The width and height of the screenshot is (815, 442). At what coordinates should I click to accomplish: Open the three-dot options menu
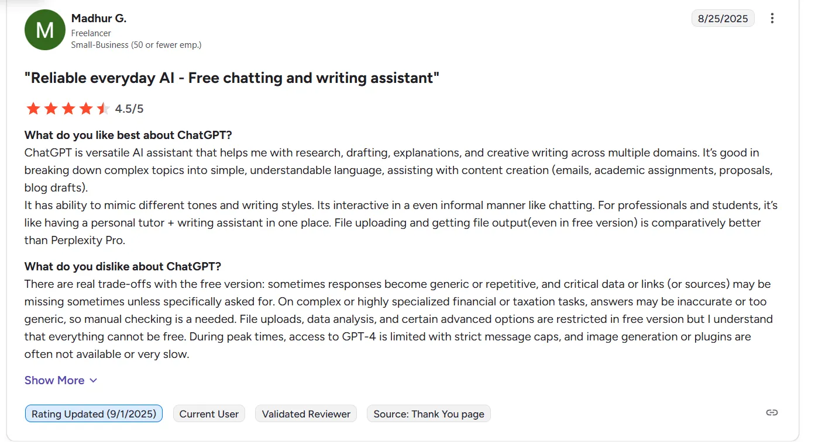coord(772,18)
